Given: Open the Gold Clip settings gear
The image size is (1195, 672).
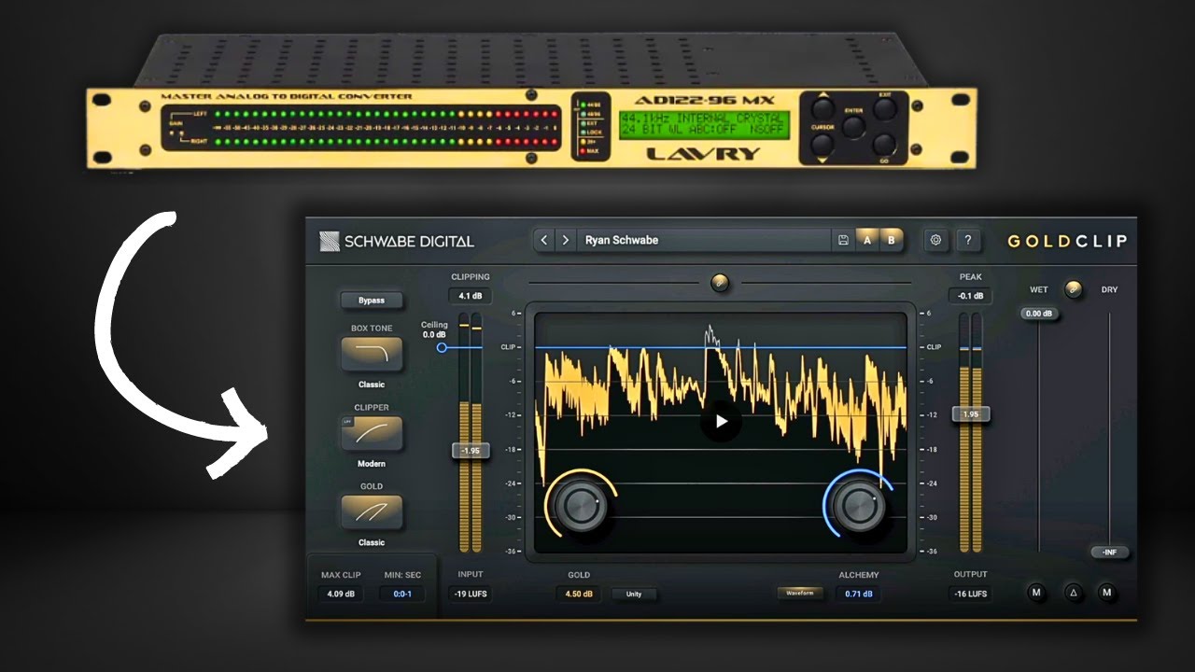Looking at the screenshot, I should 935,240.
